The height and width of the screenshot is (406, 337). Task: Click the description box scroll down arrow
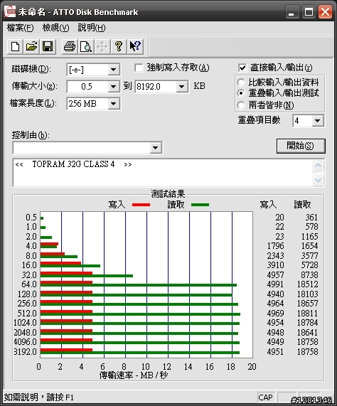point(318,180)
